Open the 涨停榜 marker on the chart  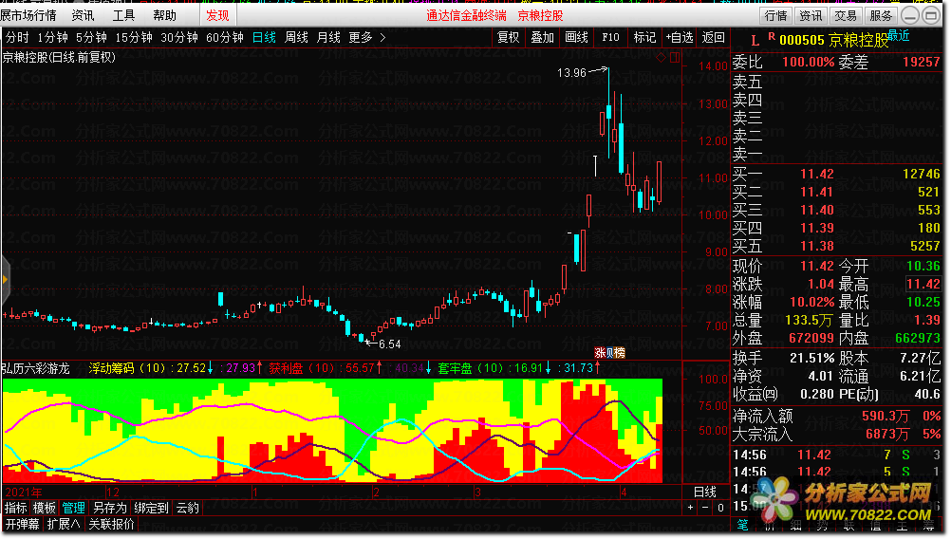coord(609,353)
